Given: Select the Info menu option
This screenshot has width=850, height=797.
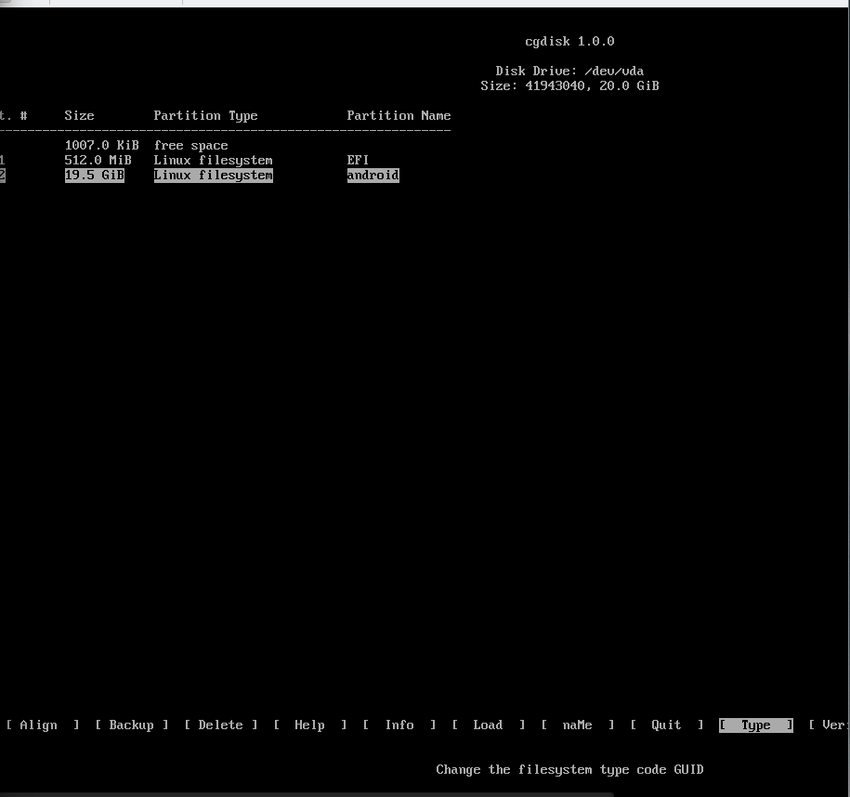Looking at the screenshot, I should click(x=399, y=725).
